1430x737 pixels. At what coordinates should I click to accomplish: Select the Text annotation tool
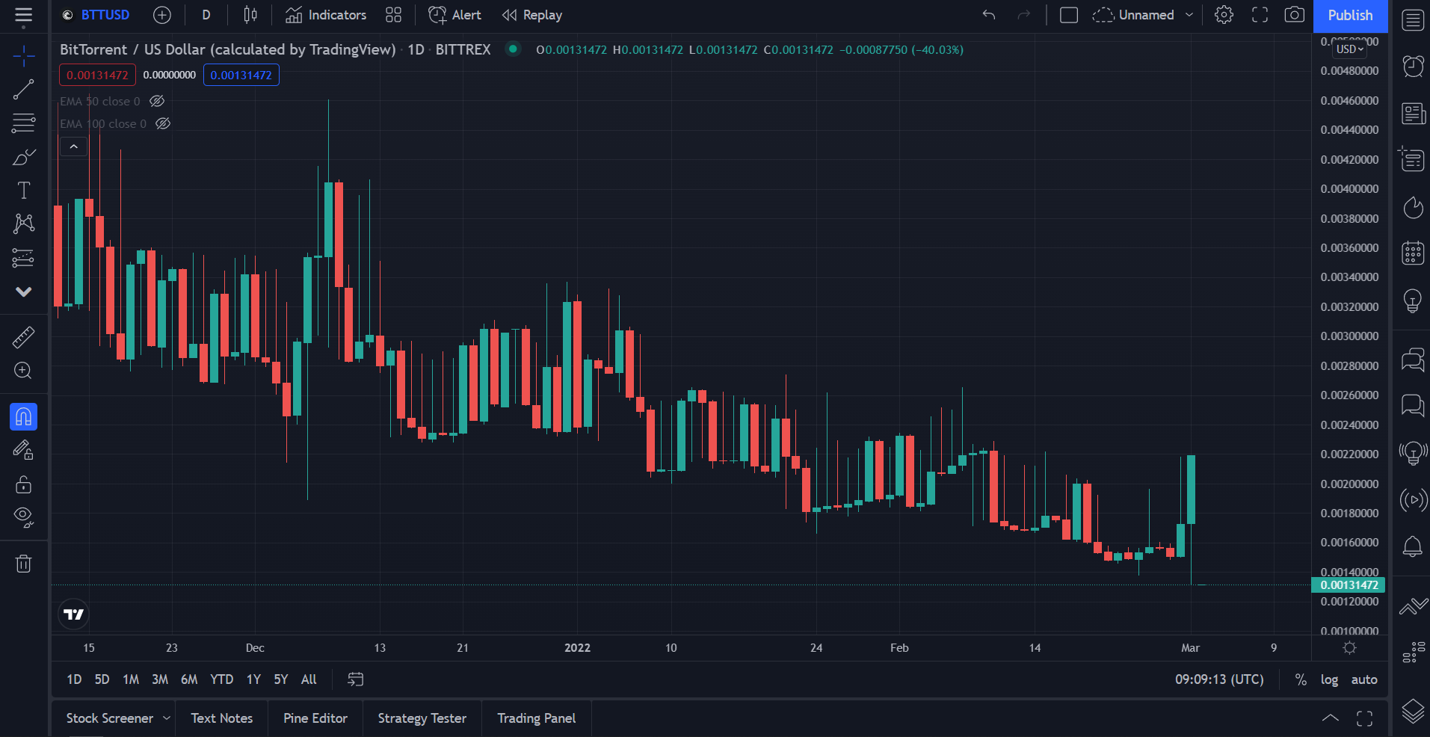click(x=23, y=191)
